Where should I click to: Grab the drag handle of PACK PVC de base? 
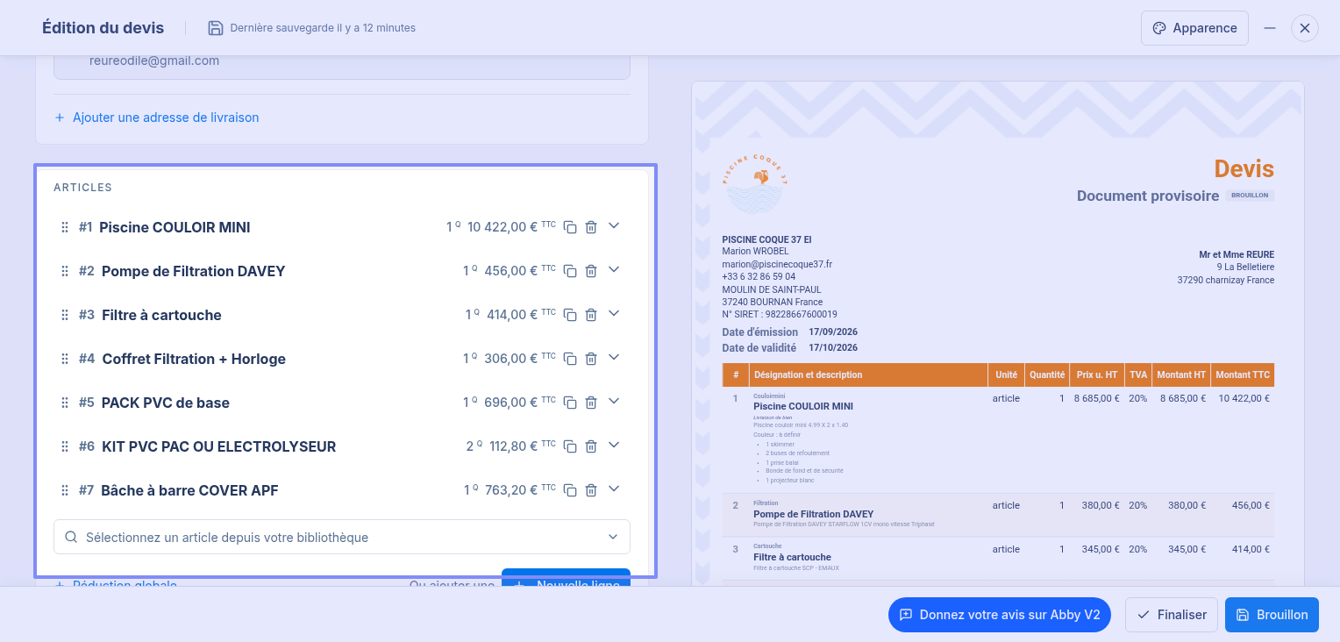tap(64, 403)
